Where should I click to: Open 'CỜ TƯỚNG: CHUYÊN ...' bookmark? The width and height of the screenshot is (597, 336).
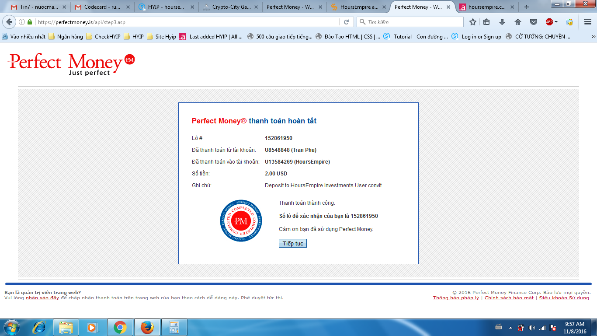pyautogui.click(x=538, y=37)
